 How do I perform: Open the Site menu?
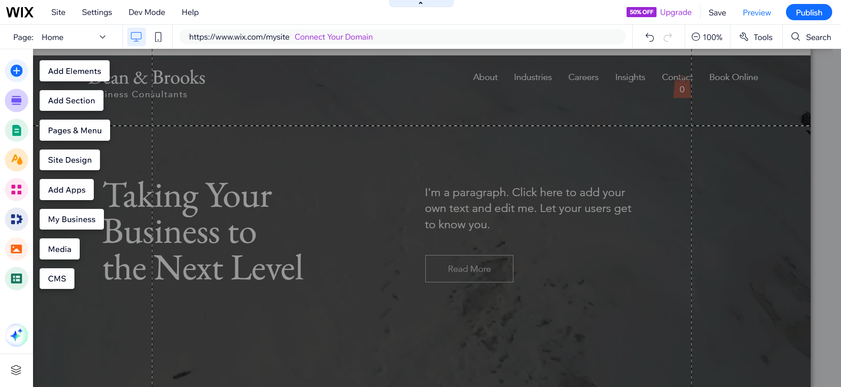[58, 12]
